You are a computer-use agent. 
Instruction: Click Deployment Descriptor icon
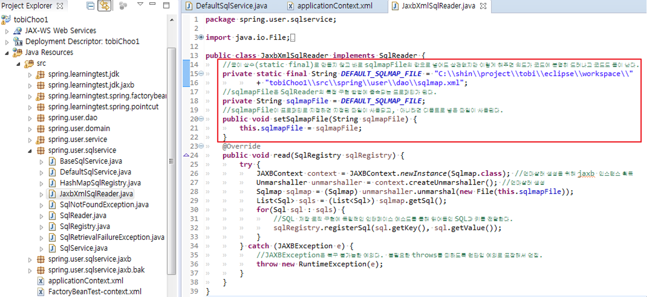18,41
